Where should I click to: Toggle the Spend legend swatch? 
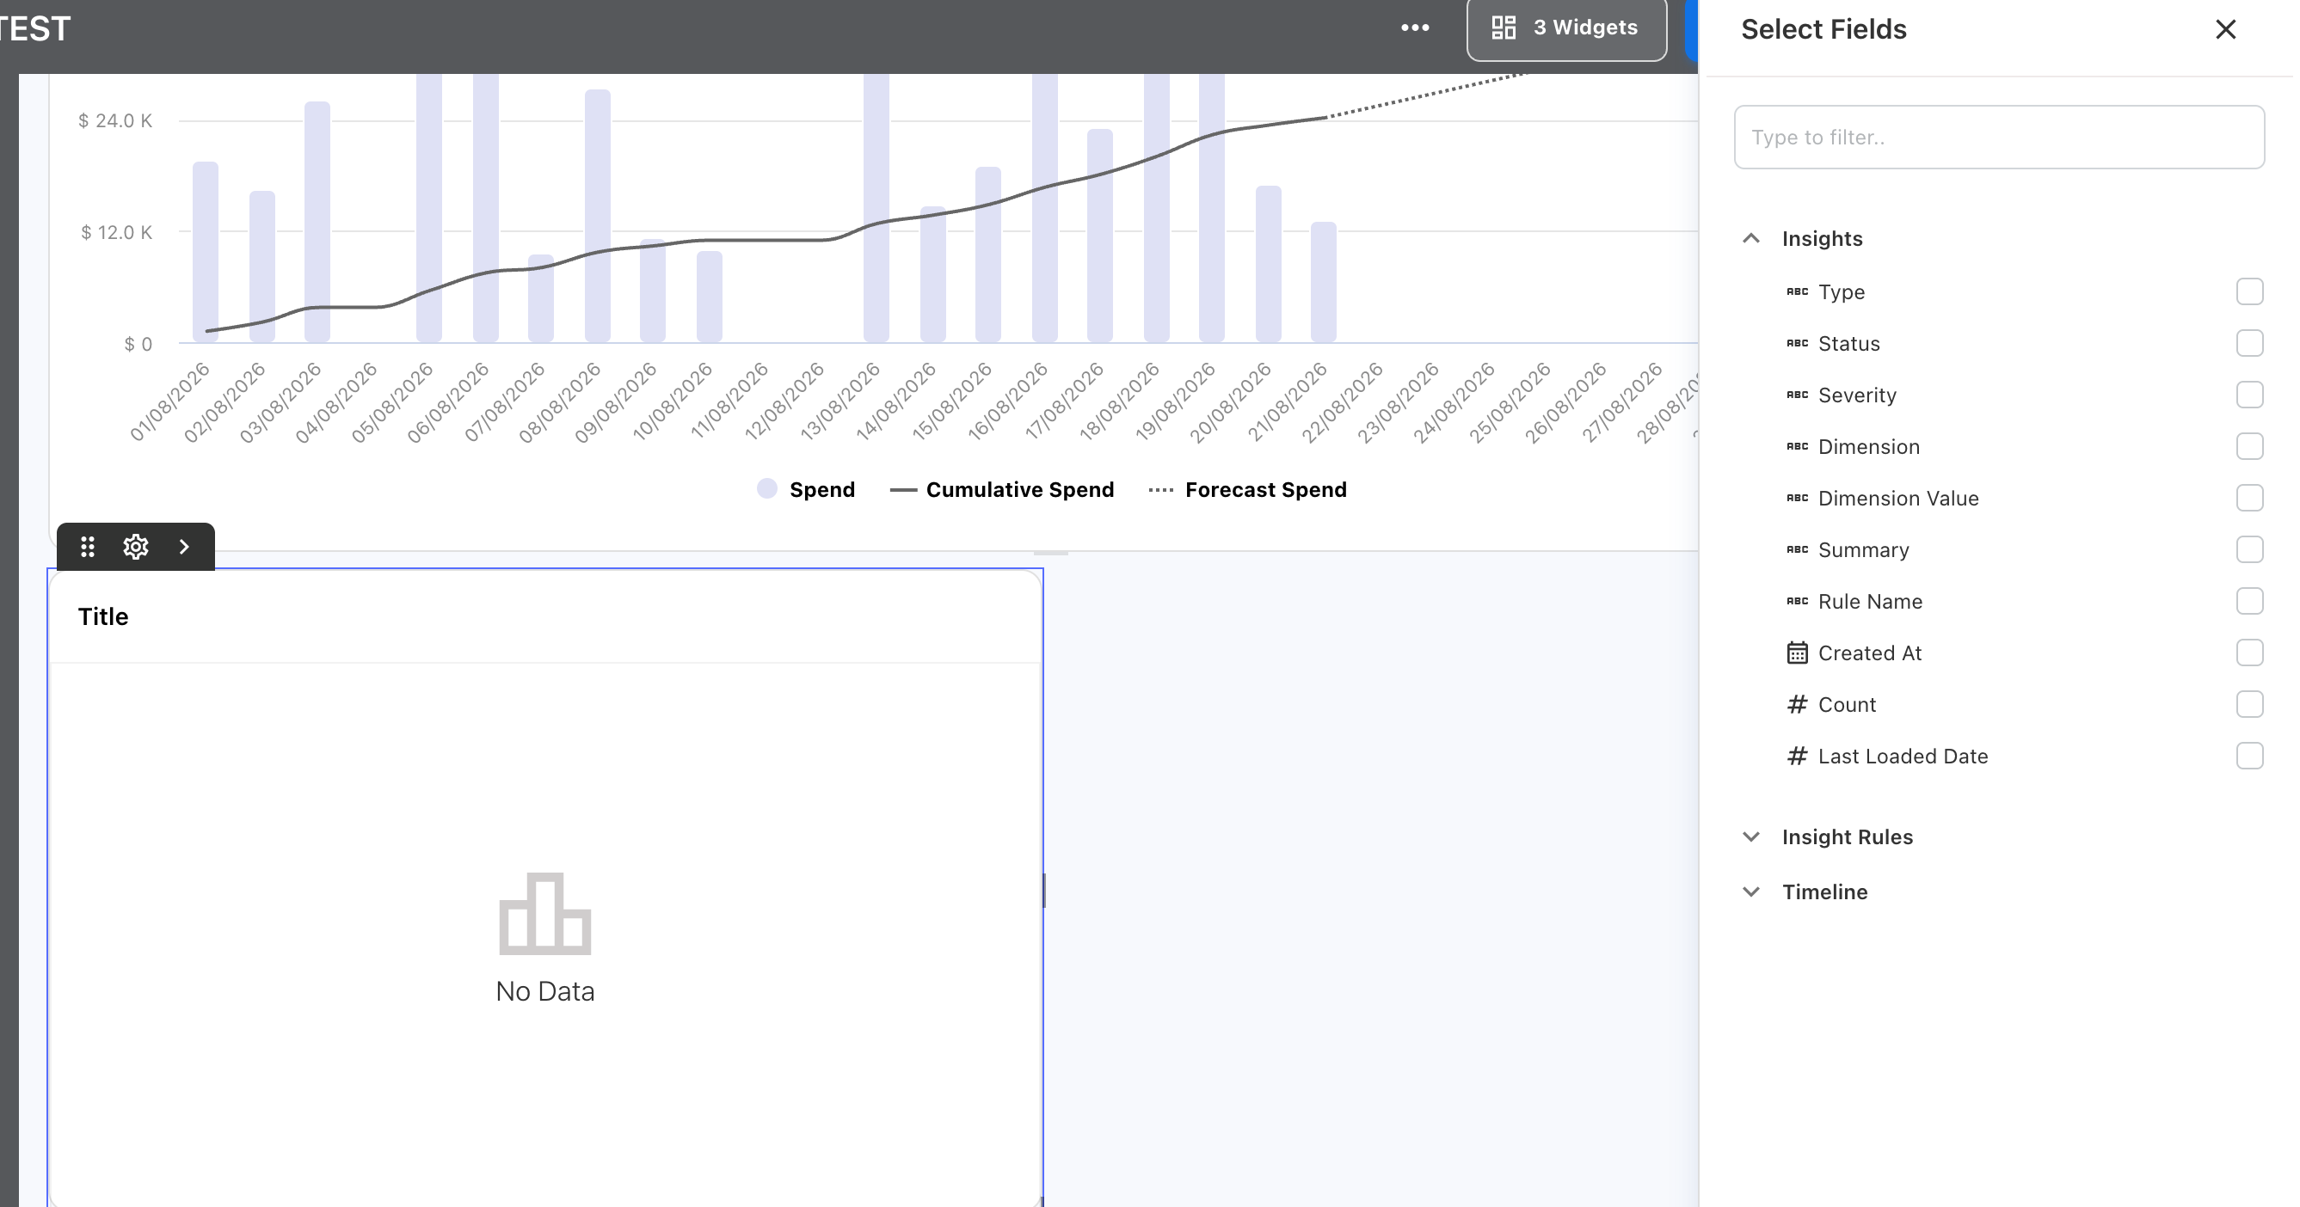coord(767,489)
